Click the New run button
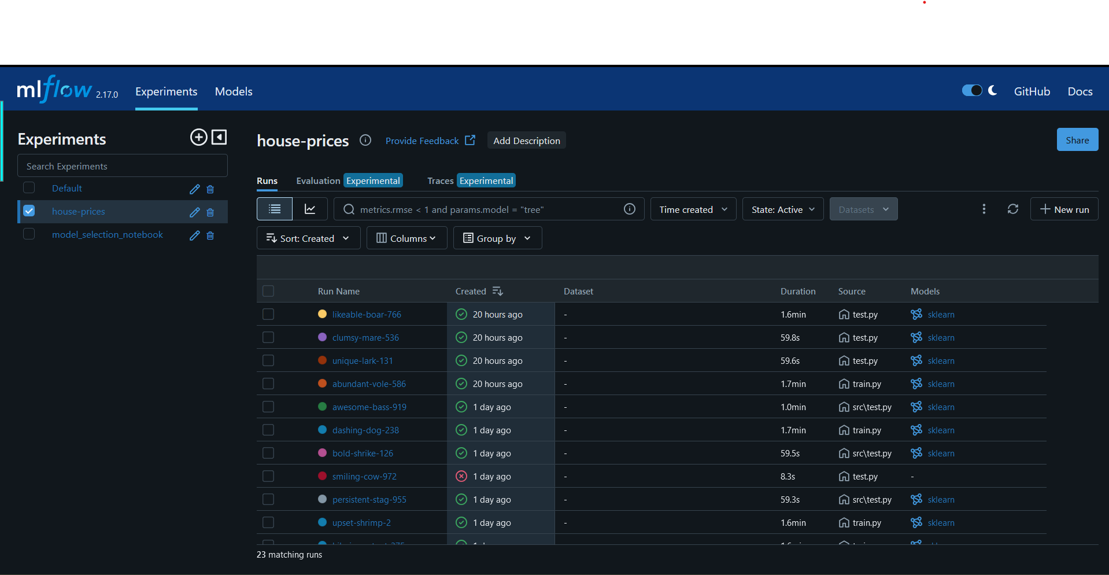This screenshot has width=1109, height=575. pyautogui.click(x=1064, y=209)
